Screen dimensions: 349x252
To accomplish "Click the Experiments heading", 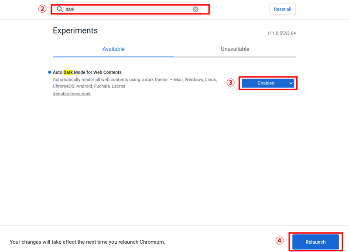I will tap(75, 30).
